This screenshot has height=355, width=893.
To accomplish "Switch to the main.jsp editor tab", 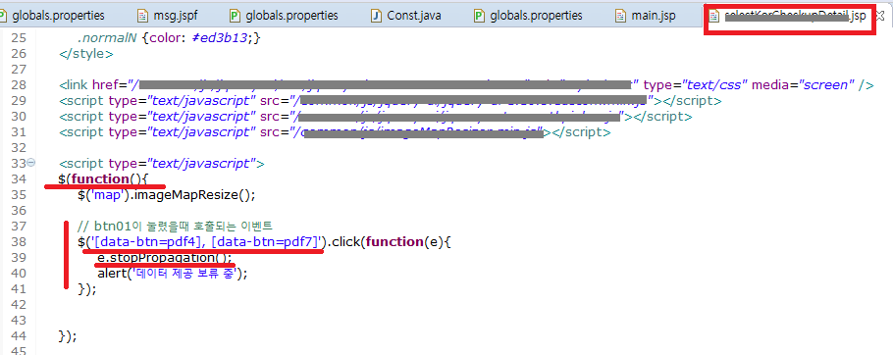I will (645, 16).
